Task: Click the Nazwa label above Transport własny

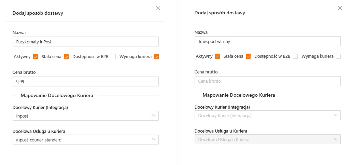Action: tap(201, 32)
